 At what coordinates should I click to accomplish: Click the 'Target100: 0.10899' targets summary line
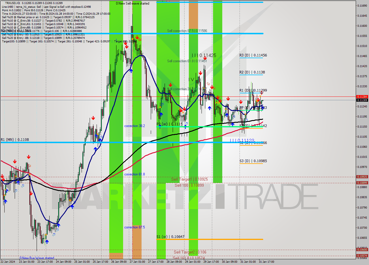(69, 41)
